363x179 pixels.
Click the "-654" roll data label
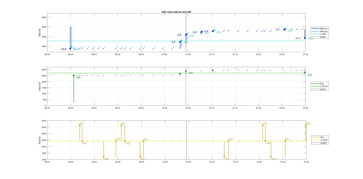pos(227,159)
